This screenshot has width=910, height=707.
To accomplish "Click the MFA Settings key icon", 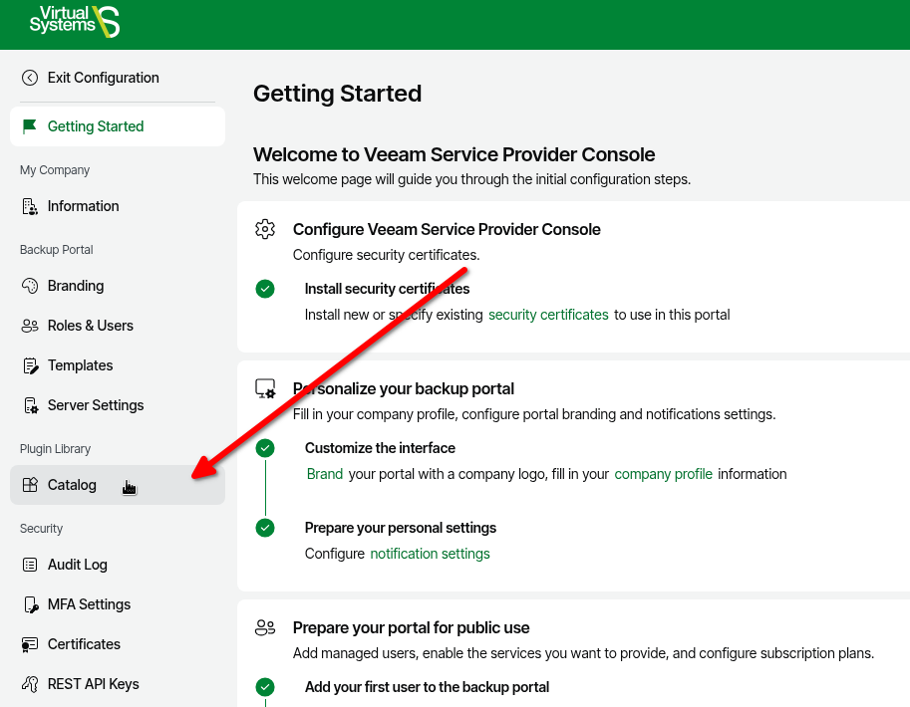I will [30, 604].
